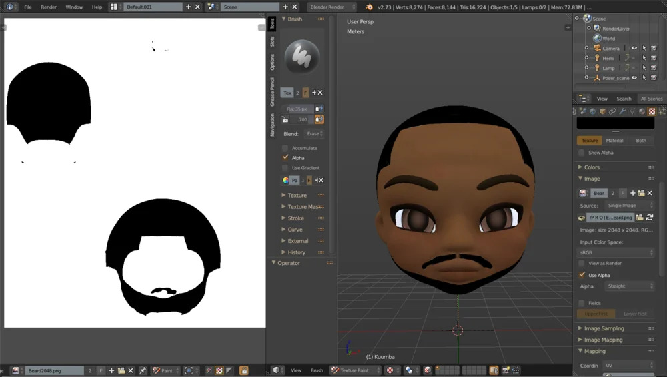Disable the Use Alpha checkbox
Image resolution: width=667 pixels, height=377 pixels.
[582, 275]
